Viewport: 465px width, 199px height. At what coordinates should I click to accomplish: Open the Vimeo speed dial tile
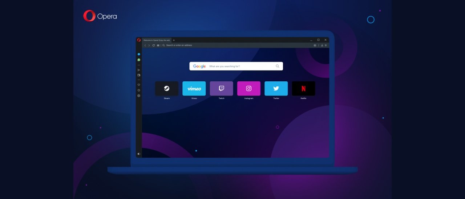pos(194,88)
